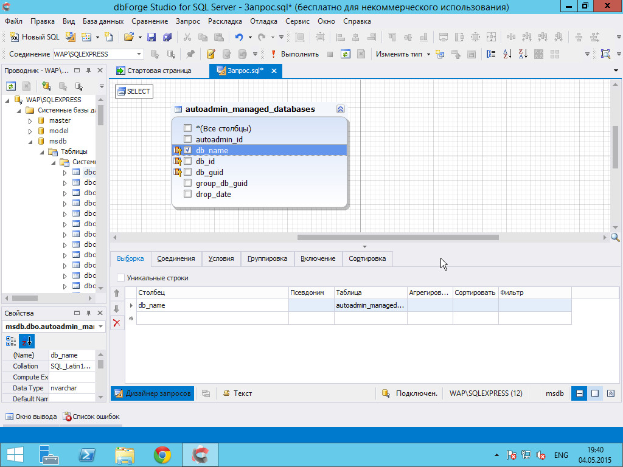623x467 pixels.
Task: Open the Окно вывода panel
Action: tap(31, 417)
